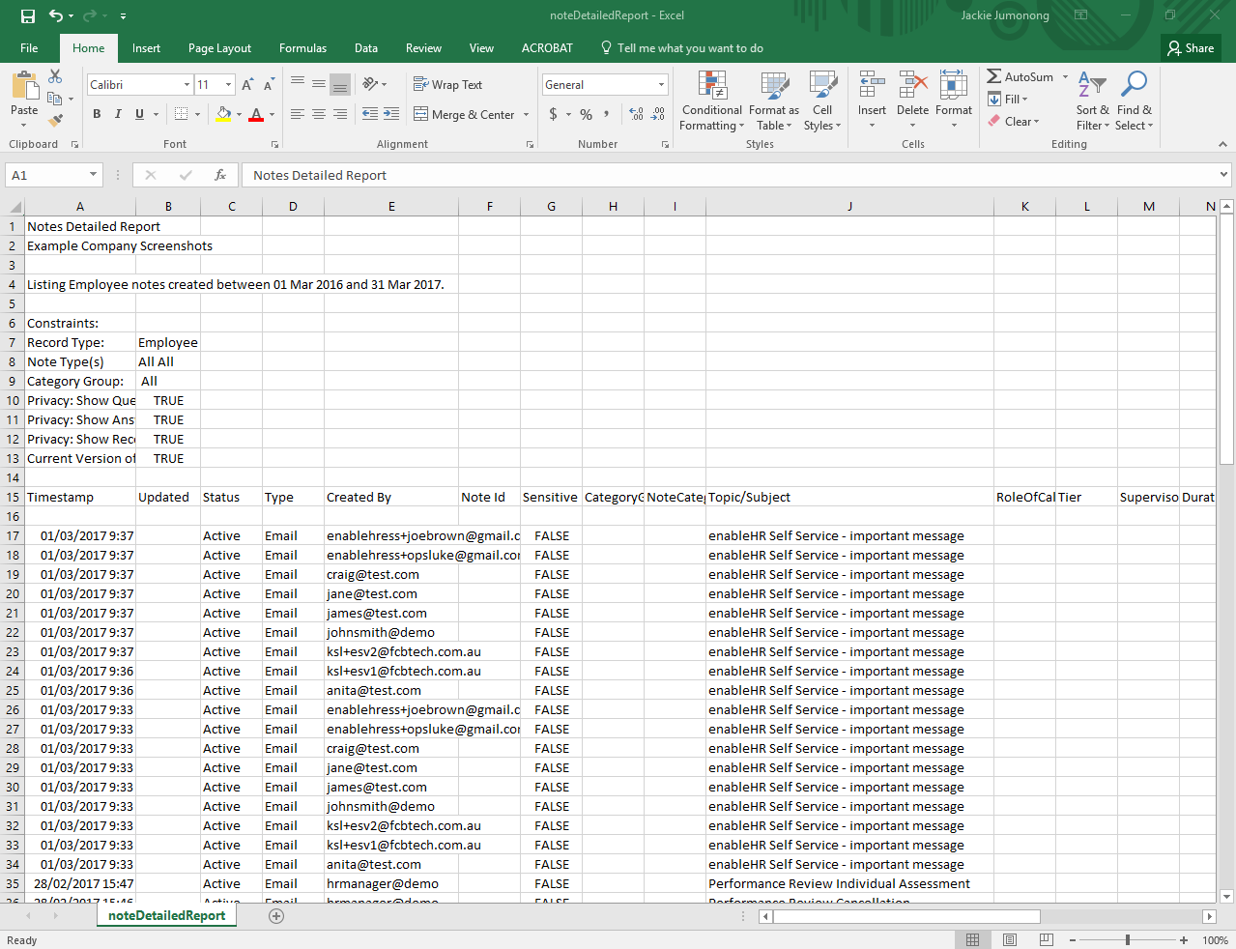The image size is (1236, 949).
Task: Click the Select All corner triangle
Action: click(x=15, y=207)
